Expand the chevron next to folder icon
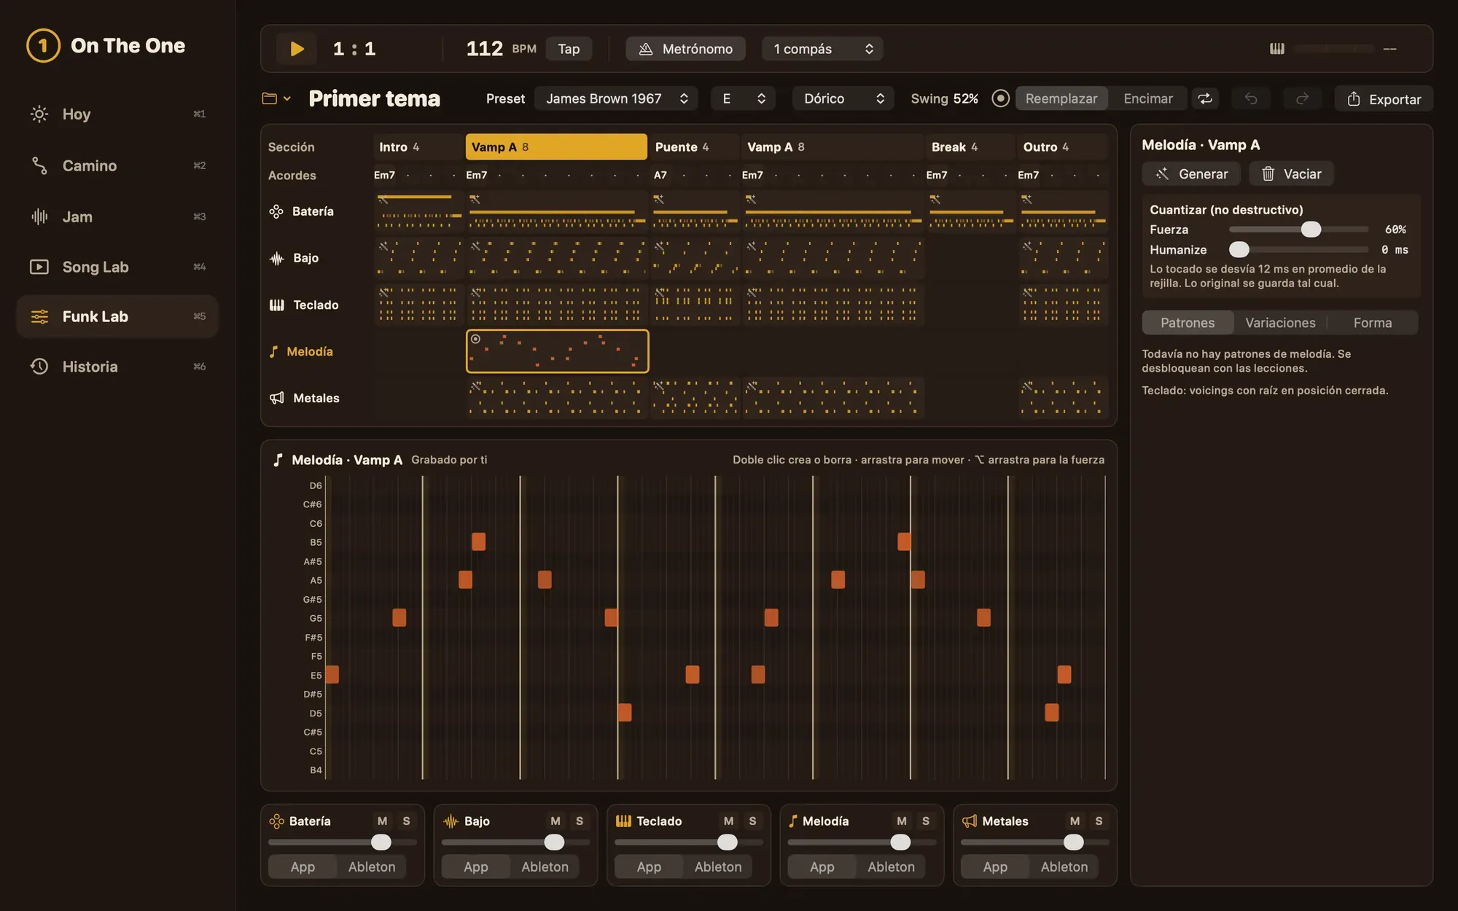The height and width of the screenshot is (911, 1458). [x=287, y=98]
